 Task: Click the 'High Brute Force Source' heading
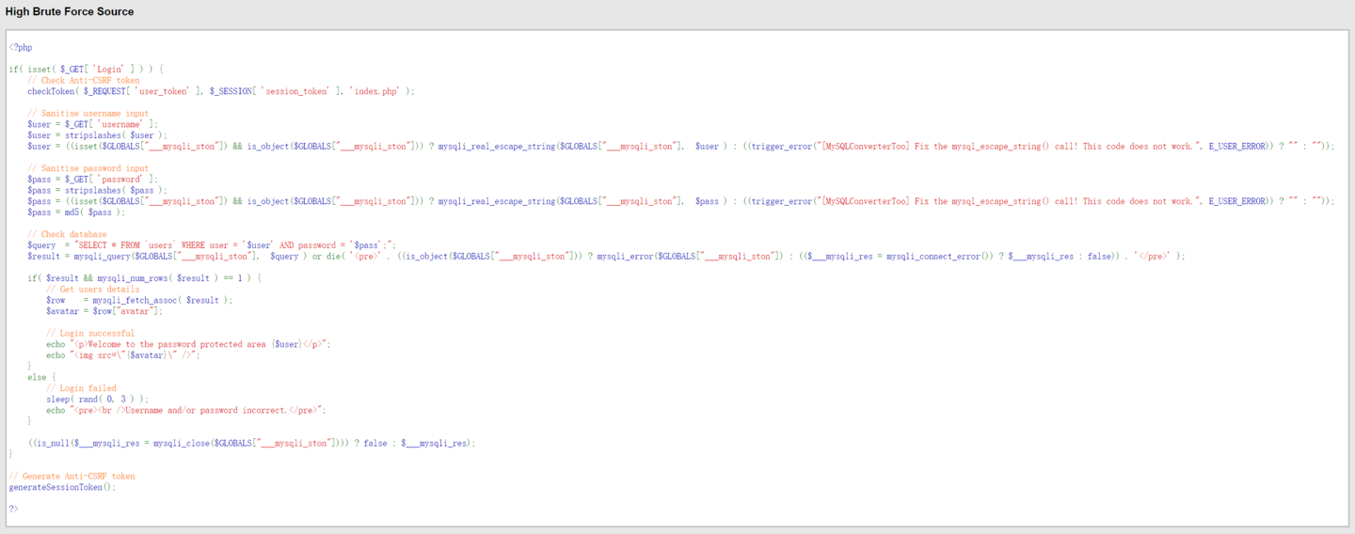(70, 12)
